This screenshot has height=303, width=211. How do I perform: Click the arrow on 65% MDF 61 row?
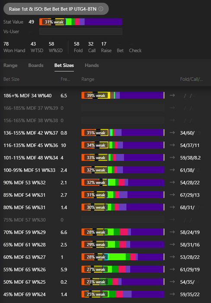click(x=172, y=245)
